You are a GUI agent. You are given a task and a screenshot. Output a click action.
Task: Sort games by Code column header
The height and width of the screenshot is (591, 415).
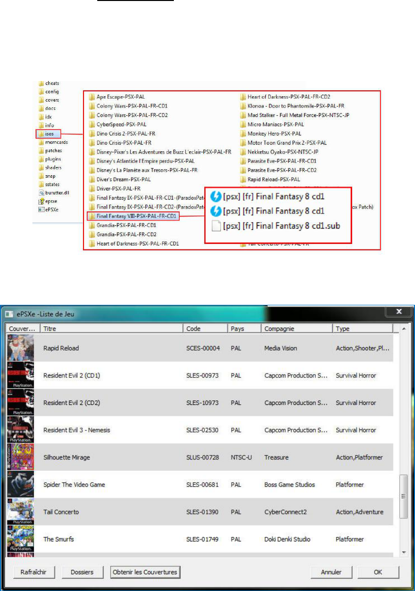(x=205, y=329)
